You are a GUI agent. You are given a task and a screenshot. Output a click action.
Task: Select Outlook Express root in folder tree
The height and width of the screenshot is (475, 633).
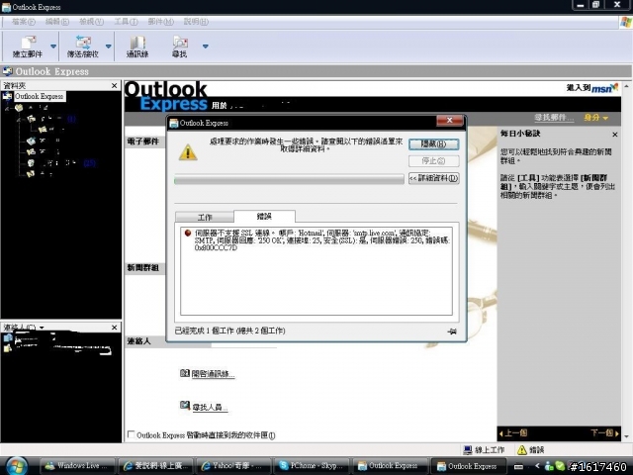point(40,96)
